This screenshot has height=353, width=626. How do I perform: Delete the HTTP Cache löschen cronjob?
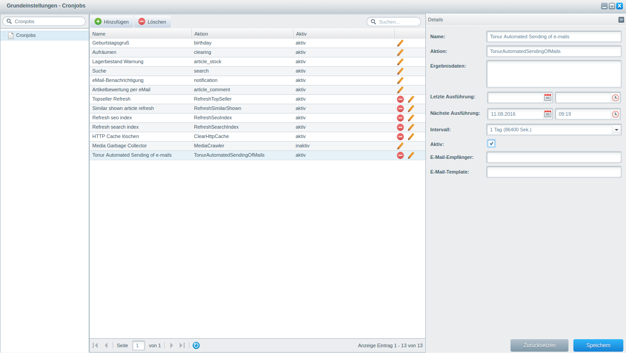tap(400, 137)
